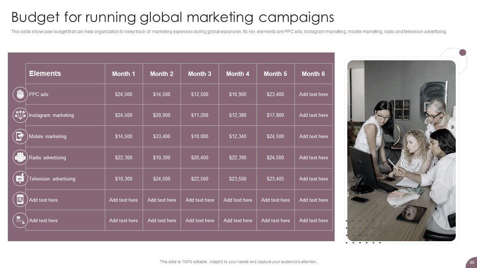Select Month 6 placeholder in PPC ads row
Image resolution: width=477 pixels, height=268 pixels.
313,95
